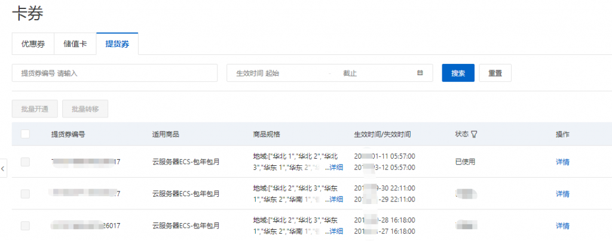Focus the 提货券编号 input field
The height and width of the screenshot is (241, 612).
[115, 73]
